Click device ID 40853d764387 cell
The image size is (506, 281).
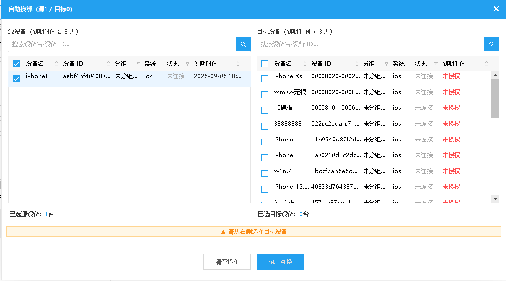335,186
